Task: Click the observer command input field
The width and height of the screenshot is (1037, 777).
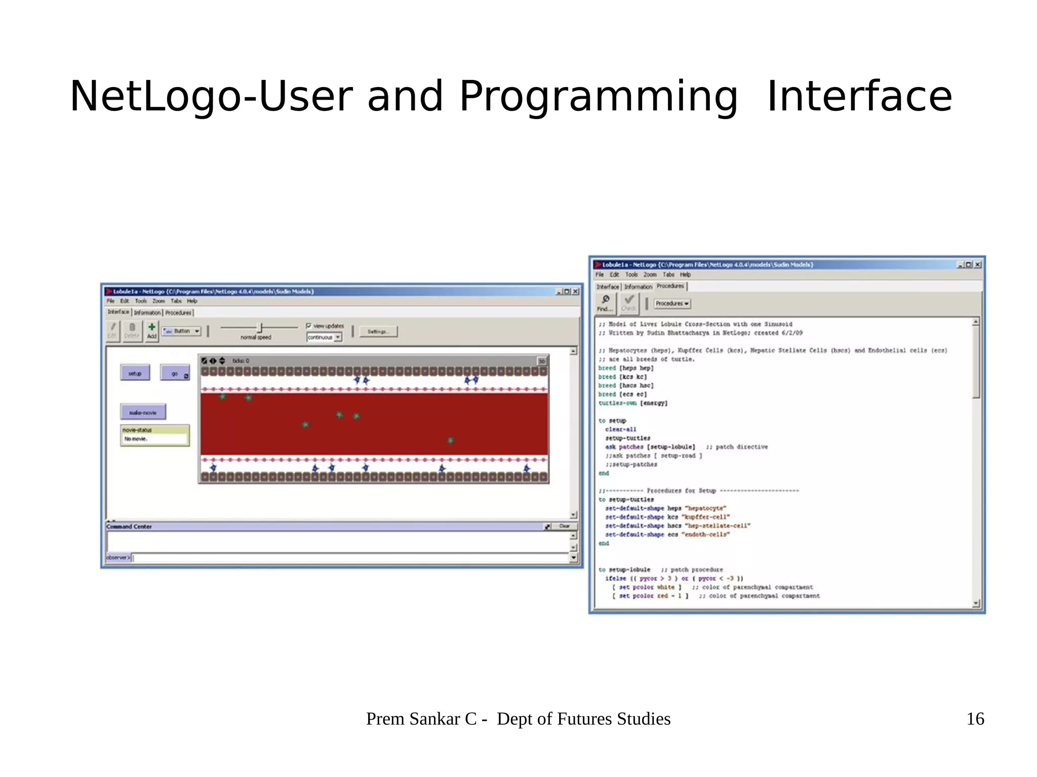Action: tap(349, 558)
